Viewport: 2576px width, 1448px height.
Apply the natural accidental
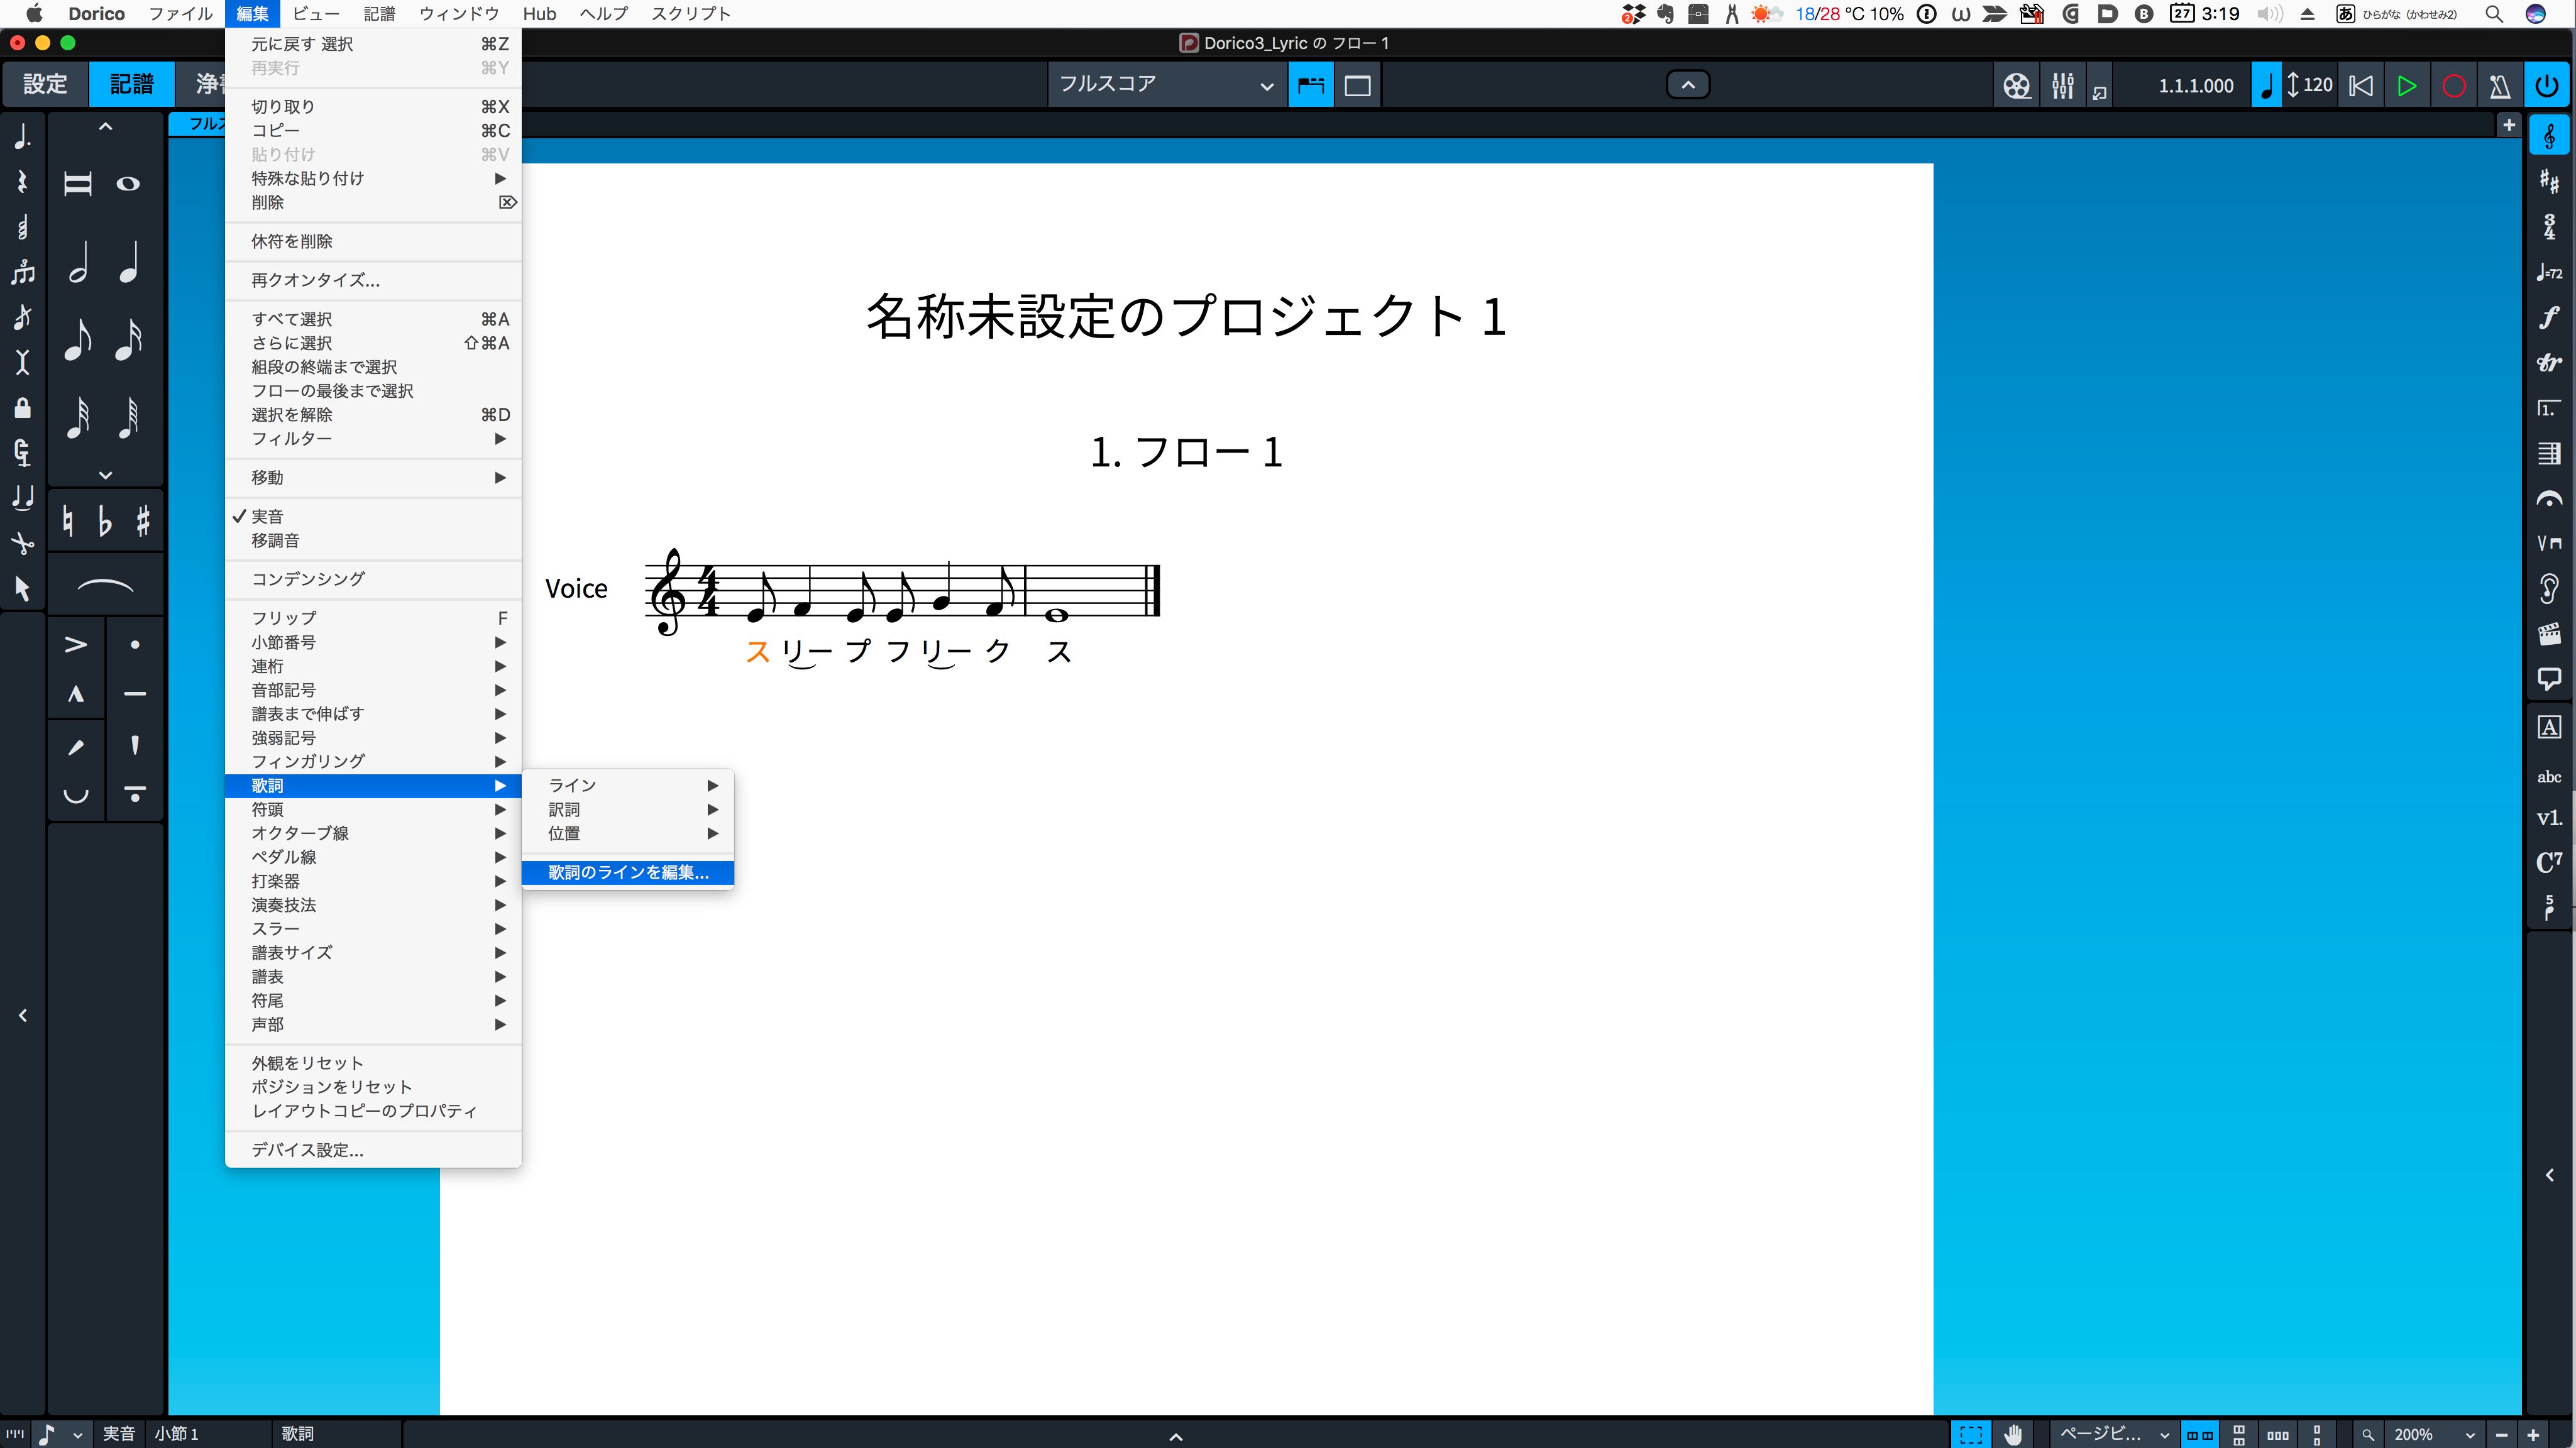click(x=67, y=521)
